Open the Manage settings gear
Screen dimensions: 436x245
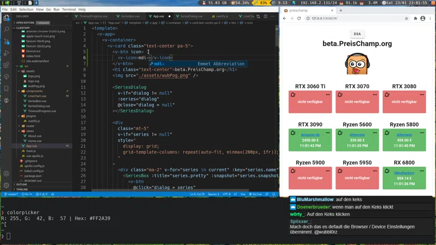7,185
